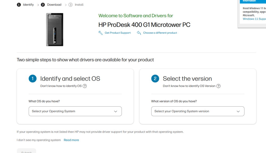Click the blue number 1 badge
Screen dimensions: 266x153
pos(32,78)
